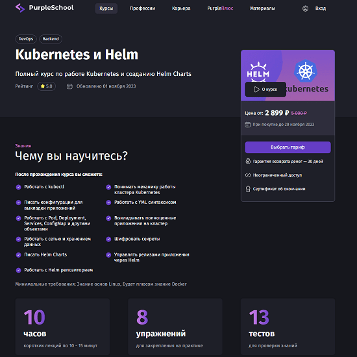Viewport: 357px width, 357px height.
Task: Click play icon in О курсе button
Action: coord(256,90)
